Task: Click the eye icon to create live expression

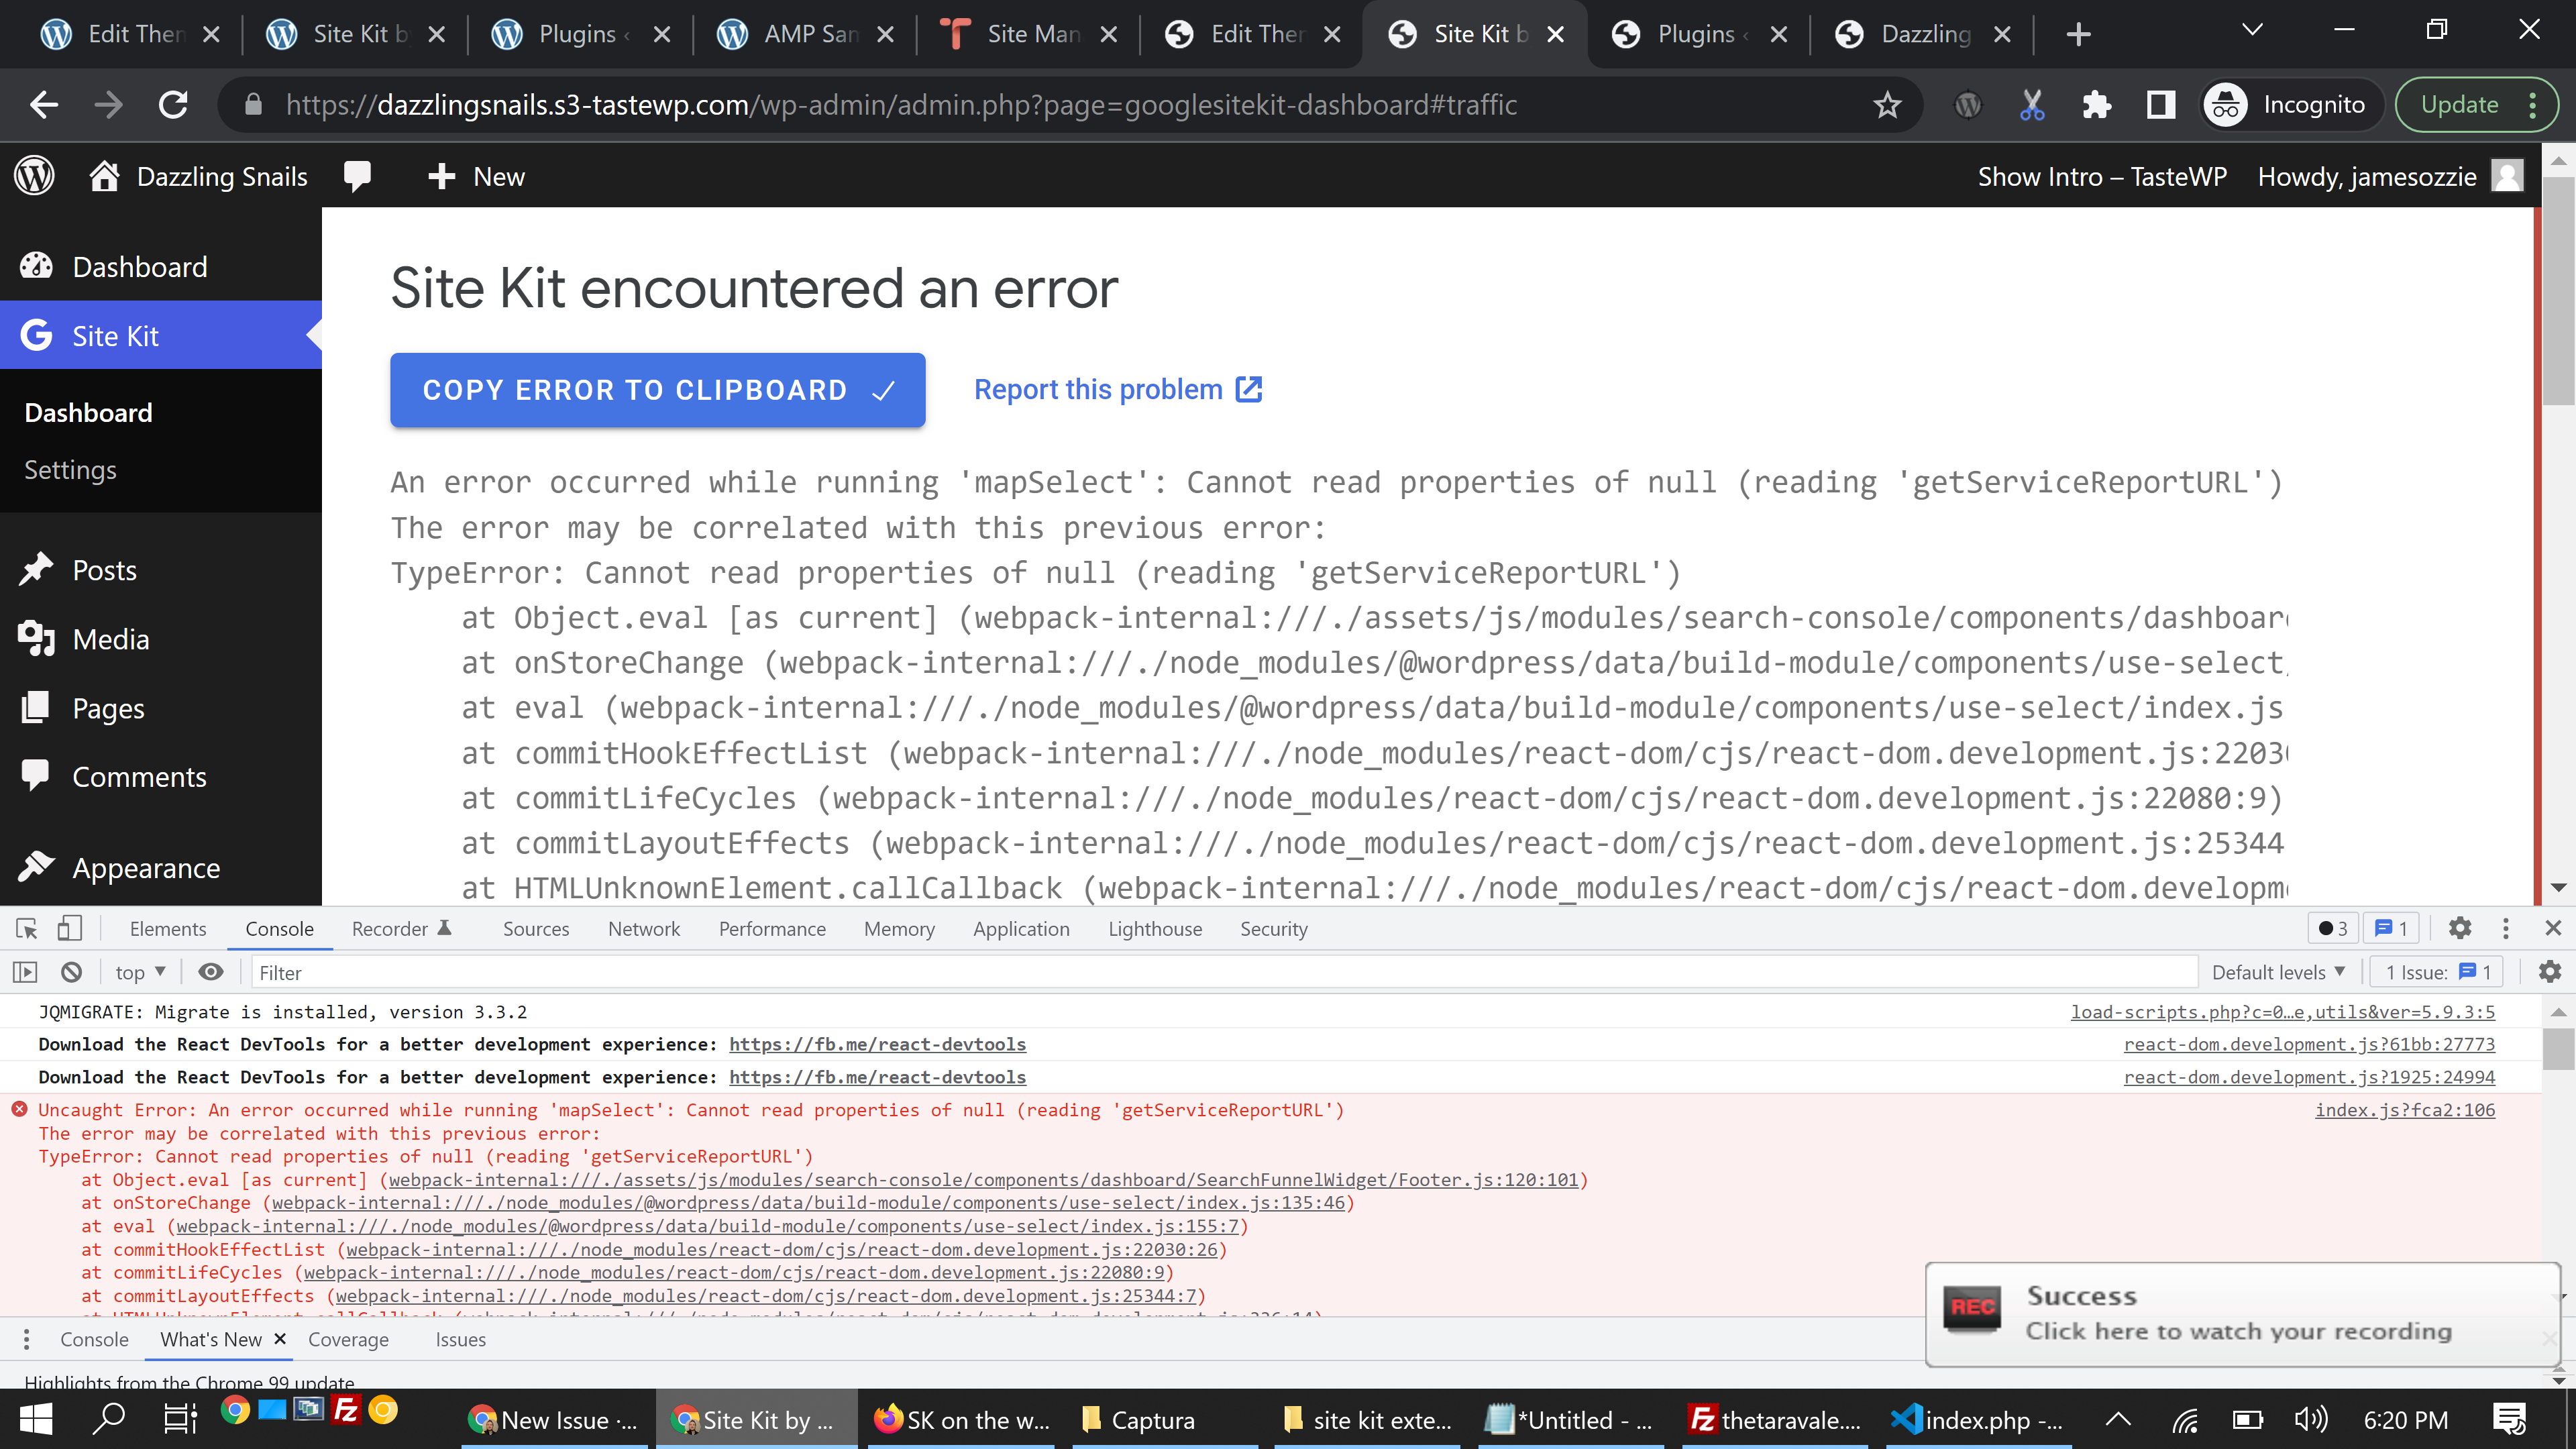Action: [210, 972]
